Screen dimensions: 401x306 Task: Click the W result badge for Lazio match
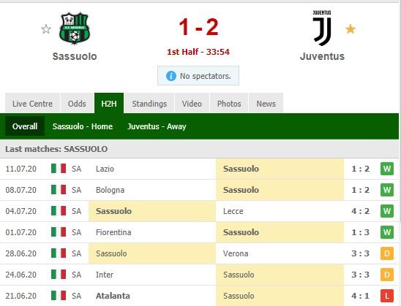tap(387, 169)
